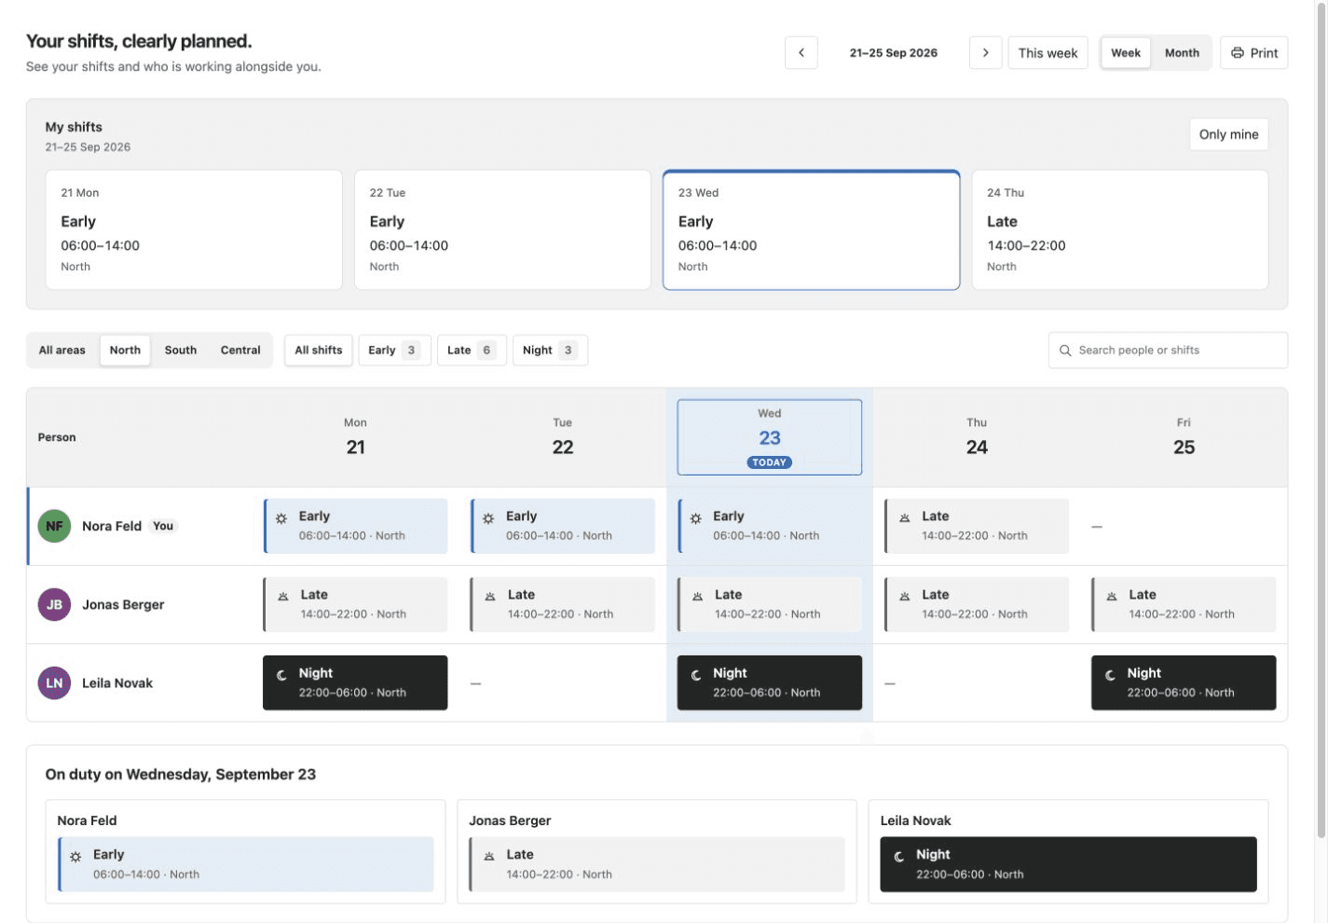The image size is (1328, 923).
Task: Click the Print button label
Action: [1264, 53]
